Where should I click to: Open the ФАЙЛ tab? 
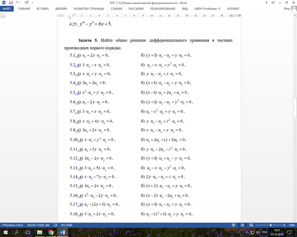click(x=6, y=9)
